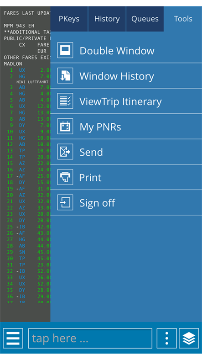Viewport: 202px width, 360px height.
Task: Tap the hamburger menu icon
Action: coord(13,338)
